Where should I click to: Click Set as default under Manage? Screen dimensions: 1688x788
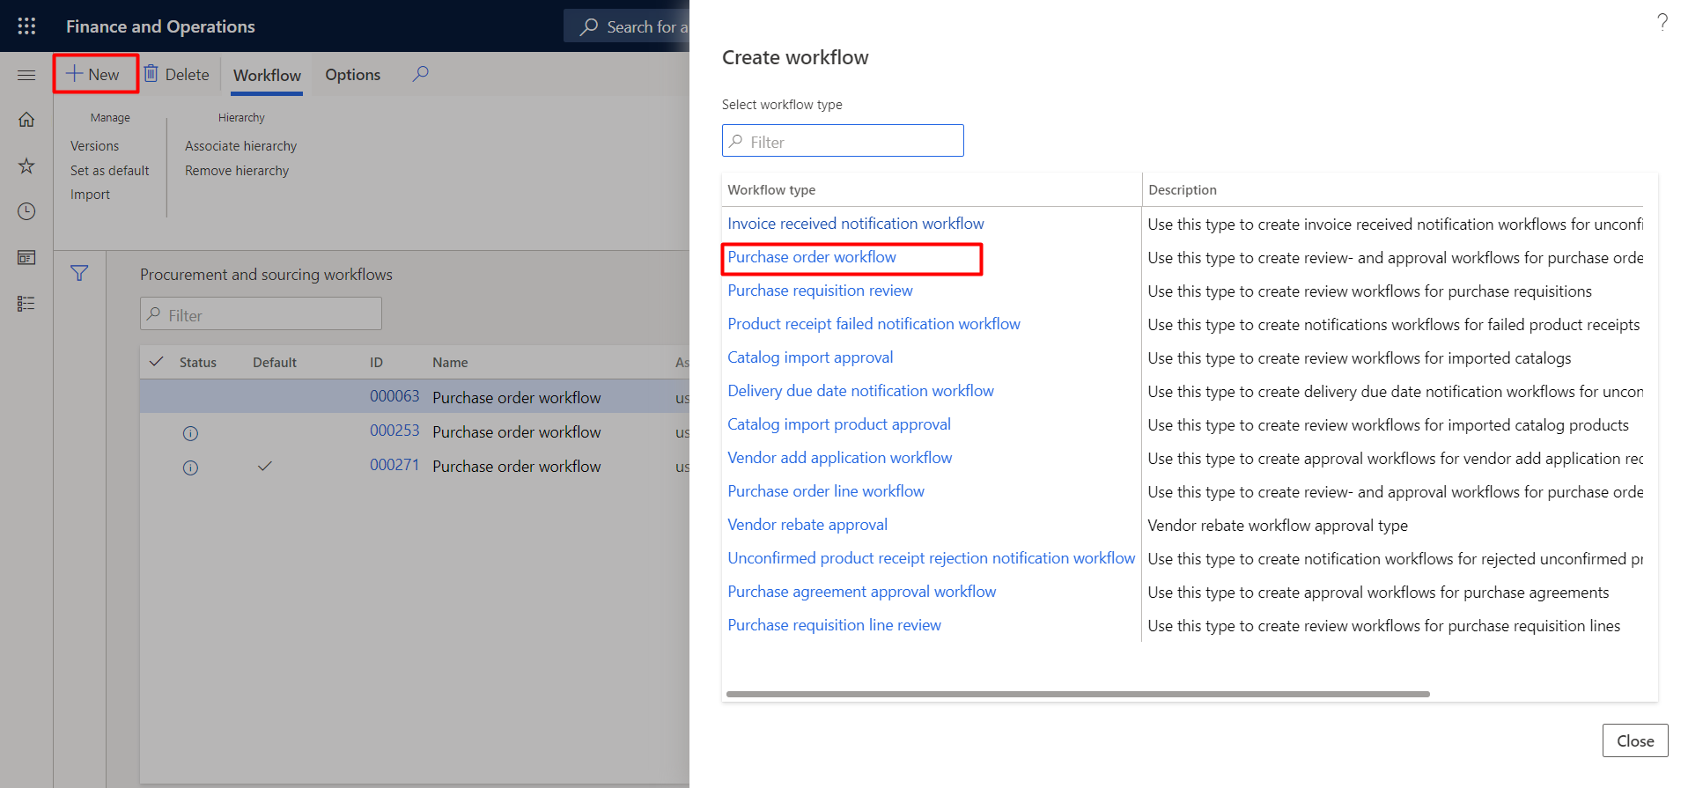click(x=110, y=171)
